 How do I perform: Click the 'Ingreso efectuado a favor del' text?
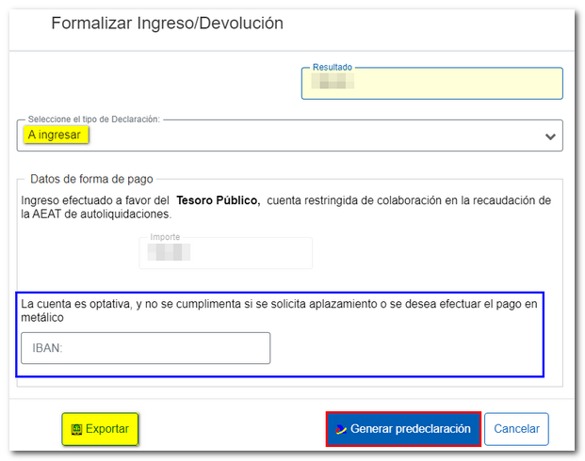point(95,199)
